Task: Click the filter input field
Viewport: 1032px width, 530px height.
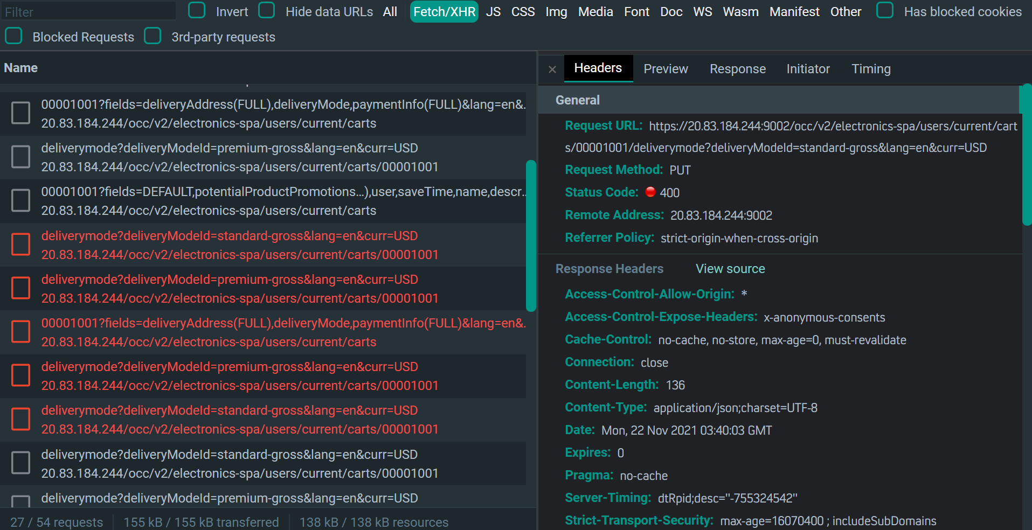Action: pos(88,10)
